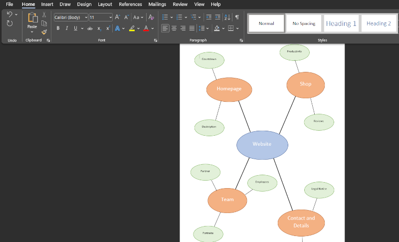399x242 pixels.
Task: Open the Paste options arrow
Action: pos(32,32)
